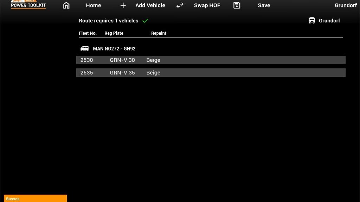The width and height of the screenshot is (360, 202).
Task: Click the swap arrows icon
Action: (x=180, y=5)
